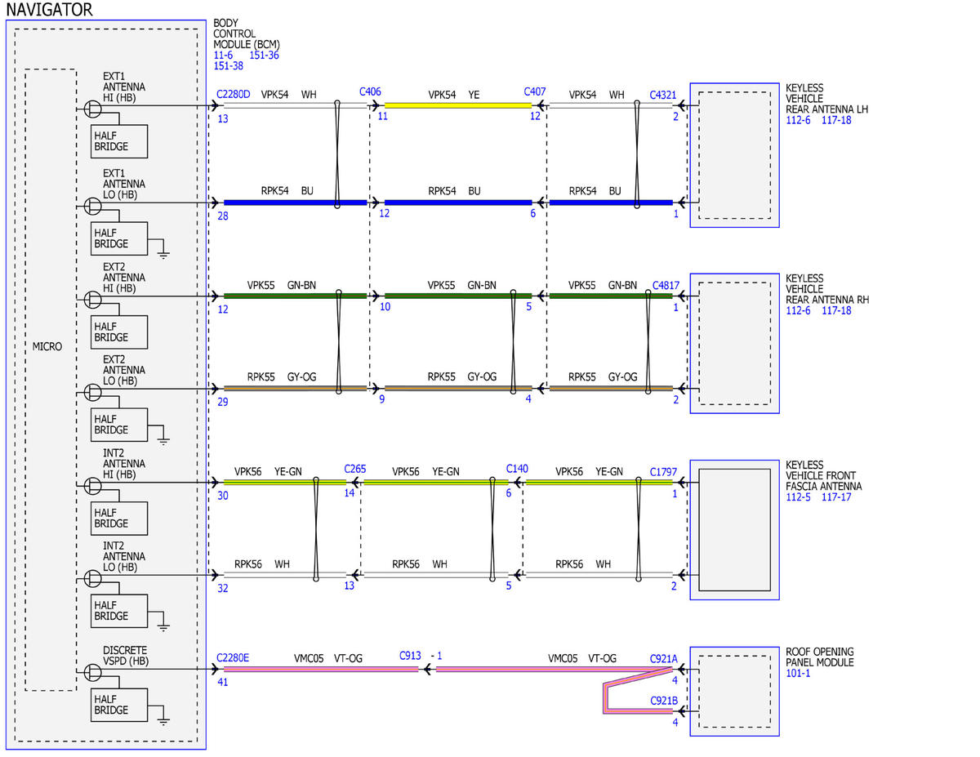Open connector link C921A
The height and width of the screenshot is (757, 980).
(x=664, y=658)
